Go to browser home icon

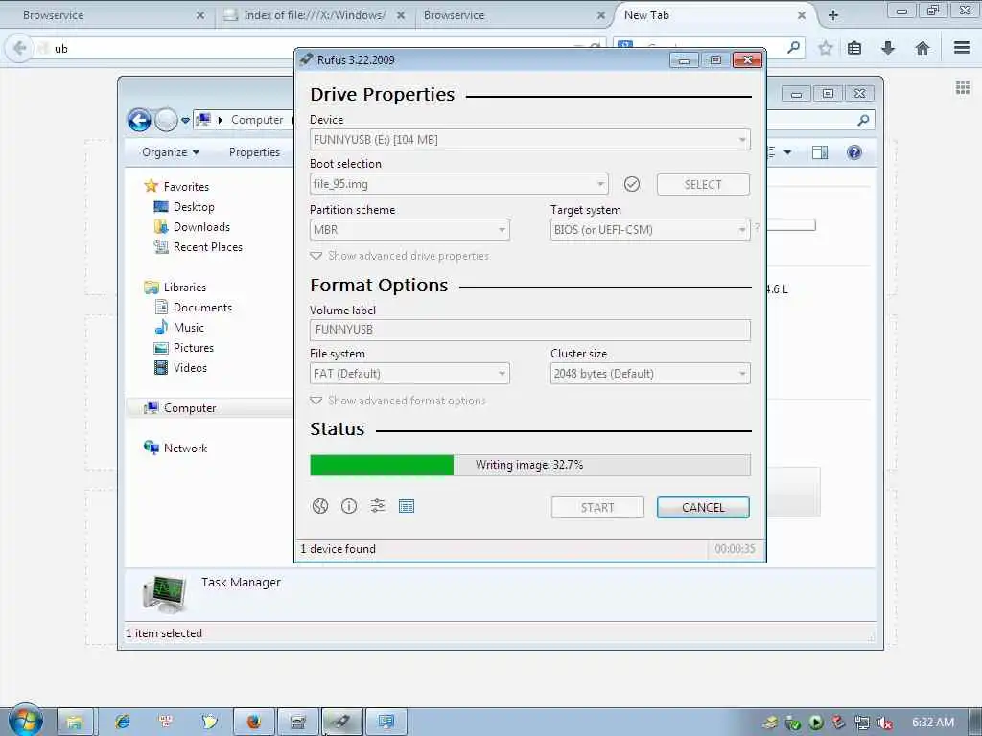click(922, 48)
